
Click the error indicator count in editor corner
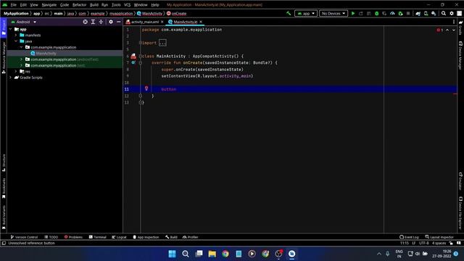click(440, 30)
